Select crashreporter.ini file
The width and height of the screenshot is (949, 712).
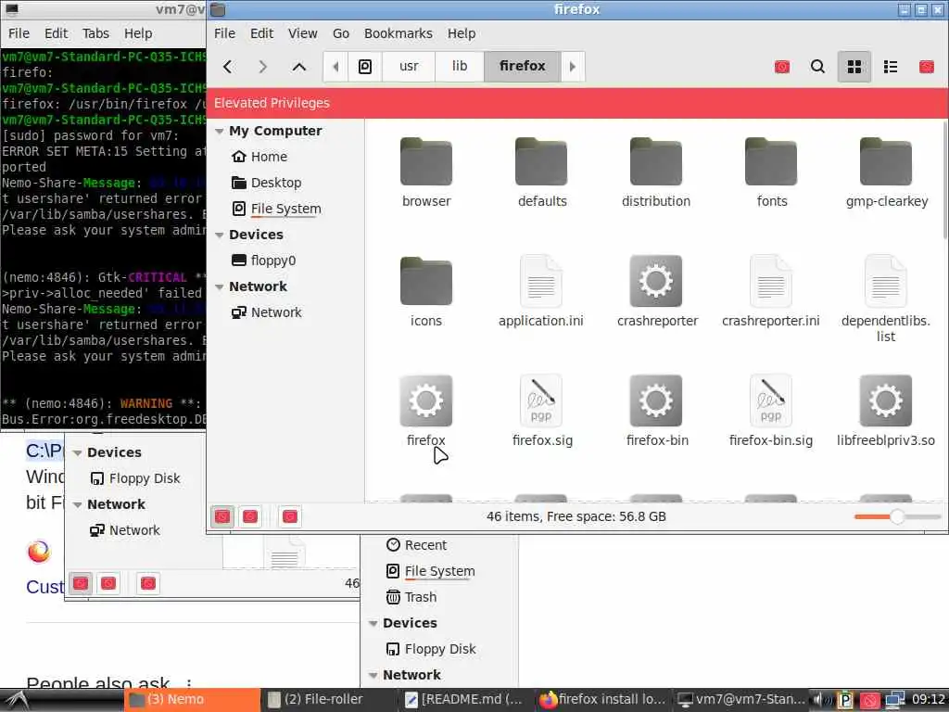coord(771,292)
